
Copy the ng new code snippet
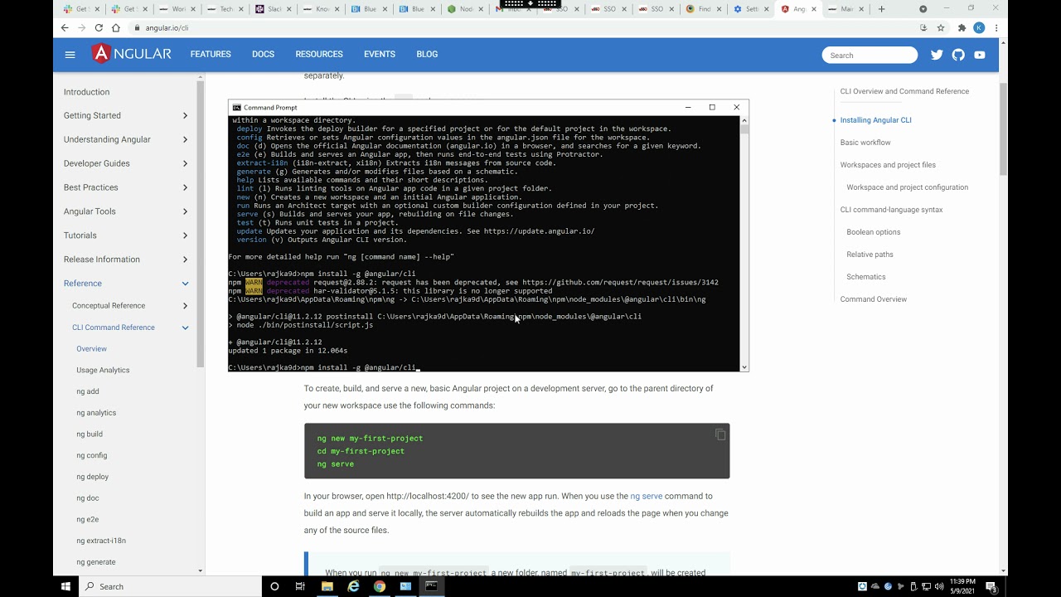tap(720, 434)
